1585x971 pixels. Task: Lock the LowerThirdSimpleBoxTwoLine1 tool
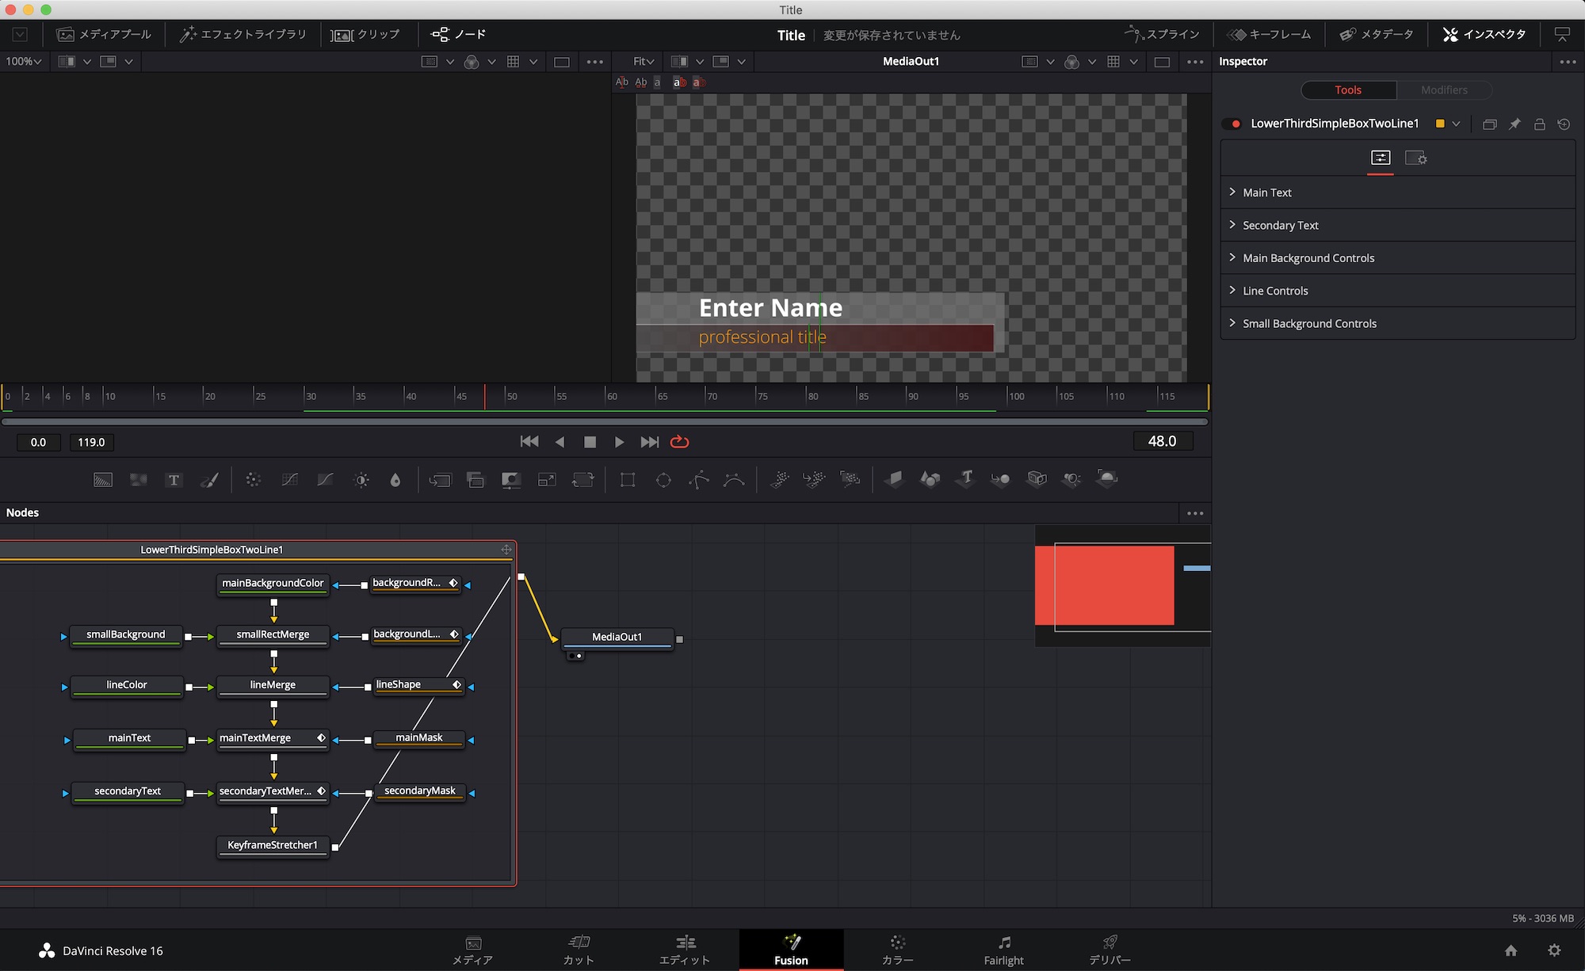(1539, 124)
